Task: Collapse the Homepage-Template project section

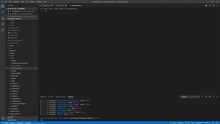Action: click(22, 19)
